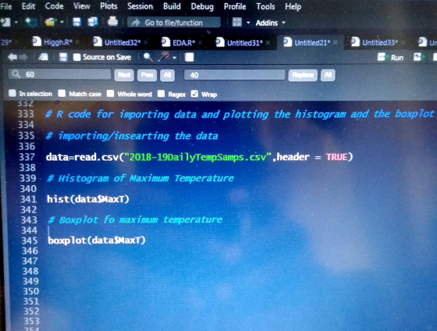Expand the code tools dropdown arrow
The height and width of the screenshot is (331, 437).
(175, 58)
